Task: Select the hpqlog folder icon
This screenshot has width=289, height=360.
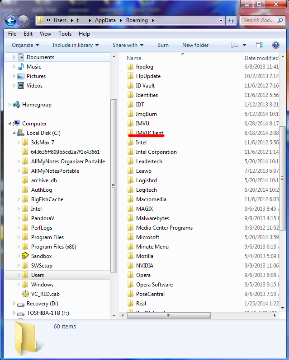Action: 130,67
